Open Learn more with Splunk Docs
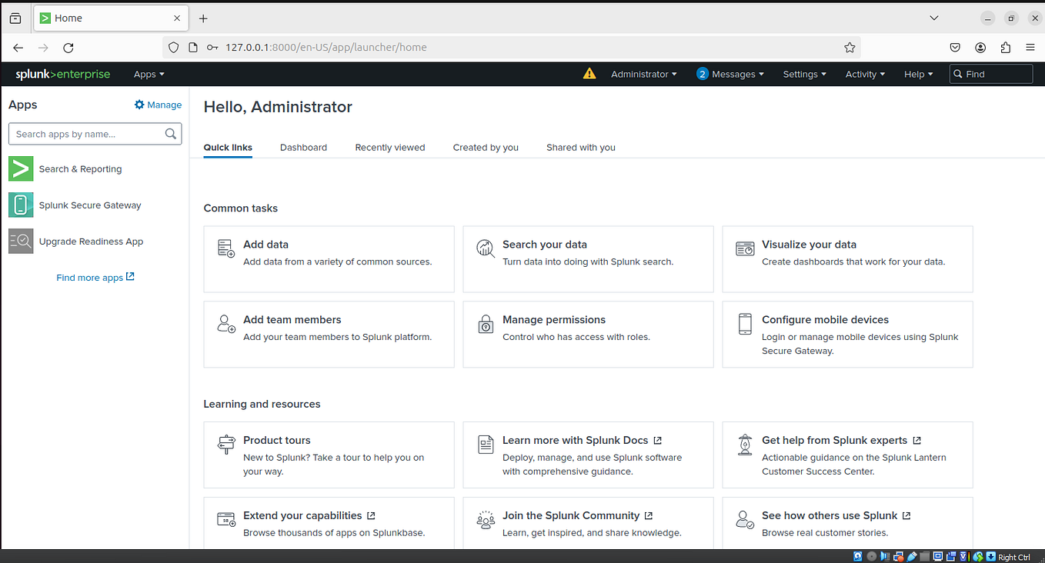This screenshot has width=1045, height=563. pos(576,440)
